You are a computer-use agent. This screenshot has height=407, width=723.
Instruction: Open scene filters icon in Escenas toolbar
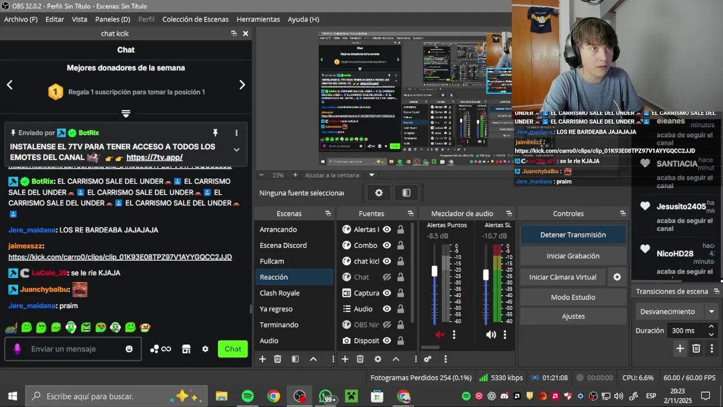click(x=295, y=359)
